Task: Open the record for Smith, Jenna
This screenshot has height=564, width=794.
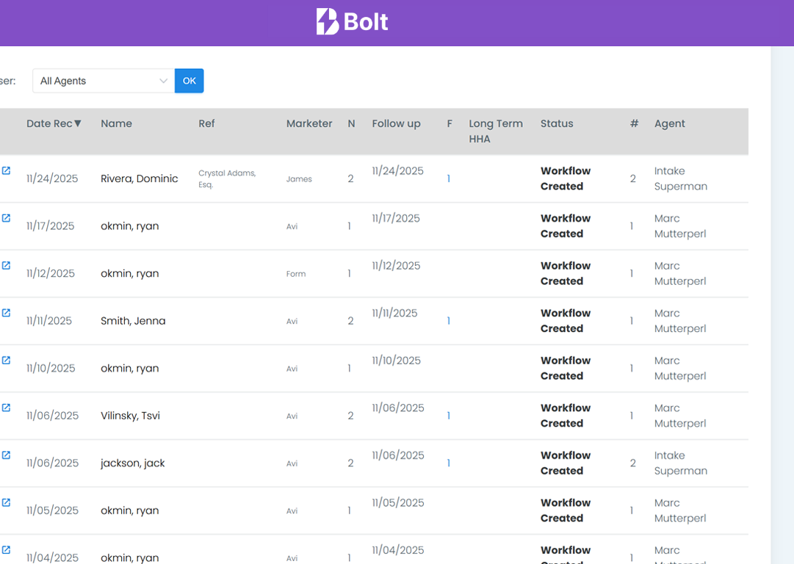Action: (x=7, y=314)
